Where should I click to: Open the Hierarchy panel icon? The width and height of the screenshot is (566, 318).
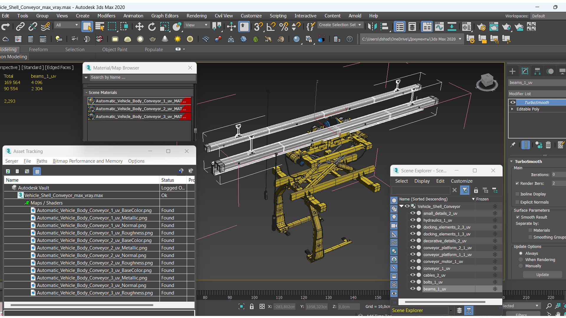pyautogui.click(x=537, y=71)
